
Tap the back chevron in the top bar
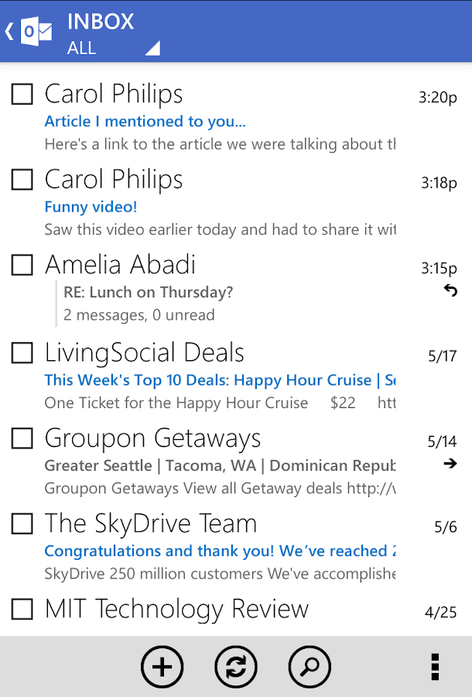coord(8,31)
